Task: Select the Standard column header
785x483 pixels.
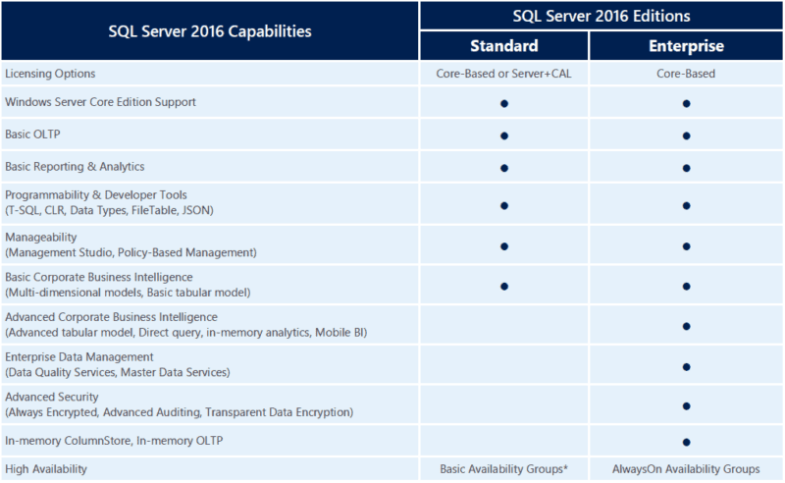Action: pos(504,46)
